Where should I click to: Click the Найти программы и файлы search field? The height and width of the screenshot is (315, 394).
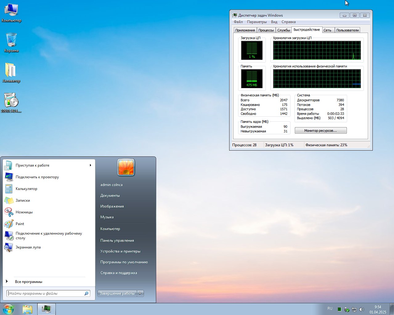(x=46, y=293)
